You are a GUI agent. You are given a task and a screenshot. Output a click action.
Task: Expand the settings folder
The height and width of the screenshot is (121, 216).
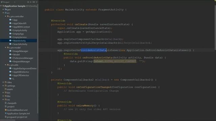pos(3,86)
